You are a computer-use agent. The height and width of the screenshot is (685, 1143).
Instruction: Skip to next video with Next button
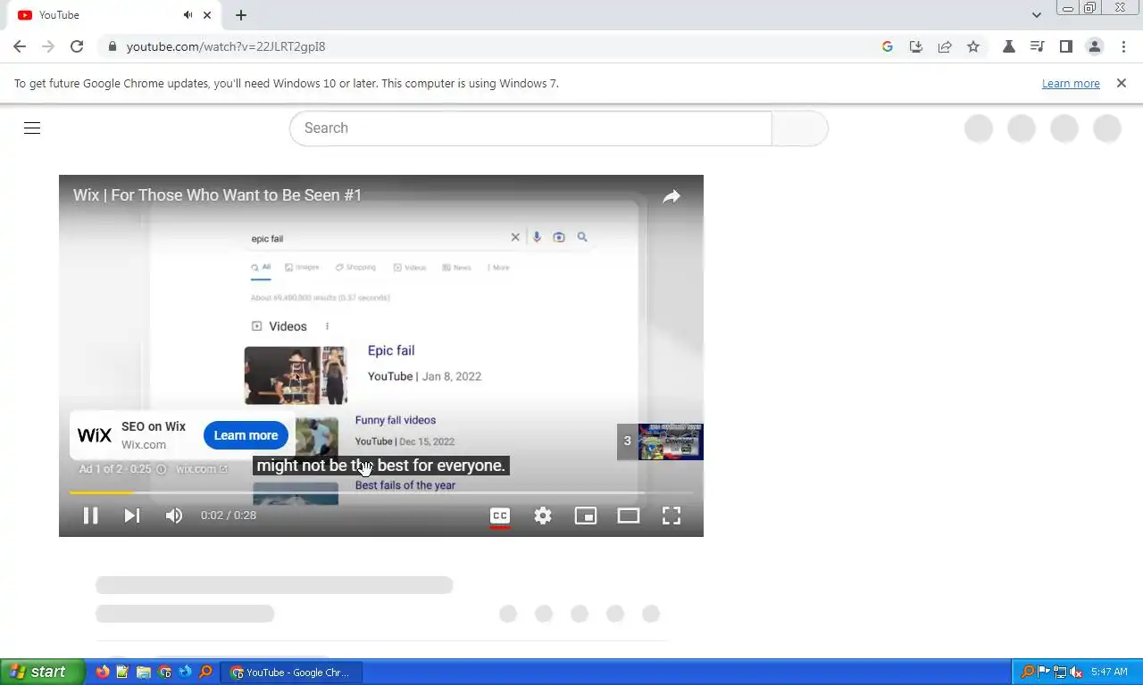tap(132, 516)
